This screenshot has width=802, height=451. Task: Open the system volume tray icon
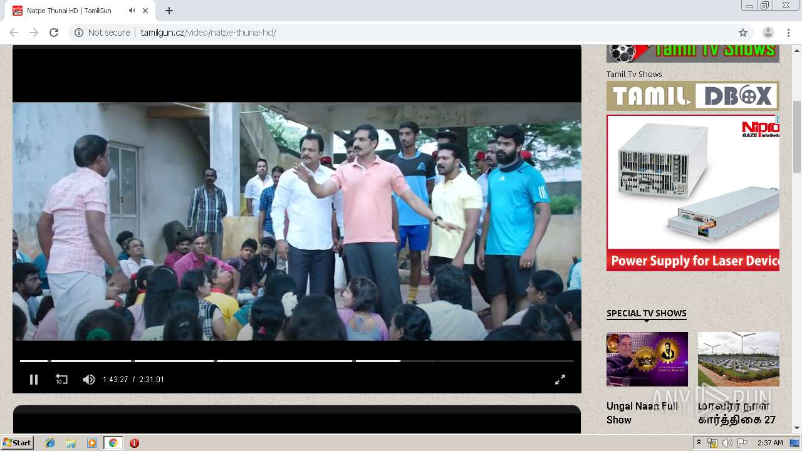pyautogui.click(x=727, y=443)
